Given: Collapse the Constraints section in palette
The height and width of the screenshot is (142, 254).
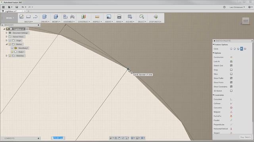Looking at the screenshot, I should pyautogui.click(x=214, y=95).
